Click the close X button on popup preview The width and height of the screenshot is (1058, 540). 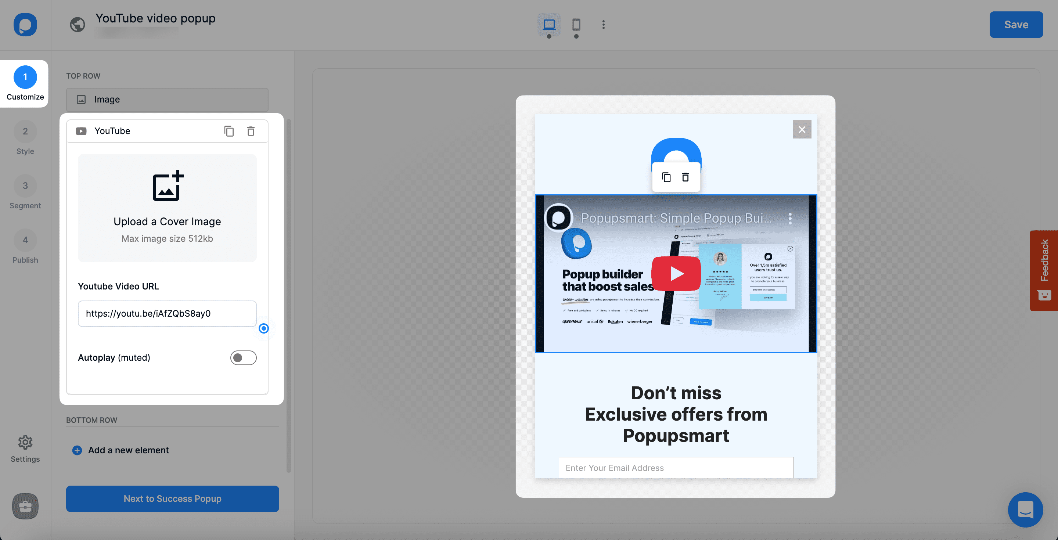[802, 129]
